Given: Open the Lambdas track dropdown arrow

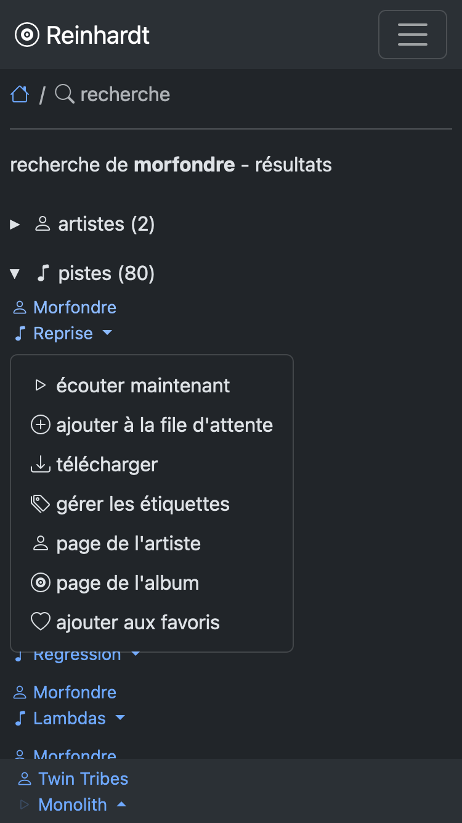Looking at the screenshot, I should [x=120, y=718].
